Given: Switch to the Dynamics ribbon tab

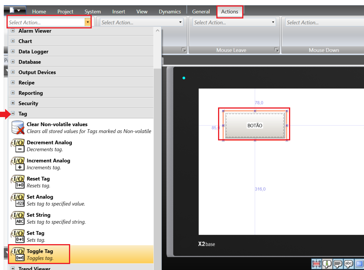Looking at the screenshot, I should click(170, 12).
